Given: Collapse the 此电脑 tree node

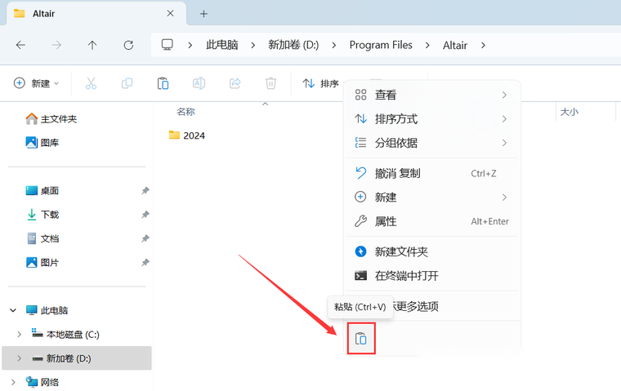Looking at the screenshot, I should click(x=12, y=311).
